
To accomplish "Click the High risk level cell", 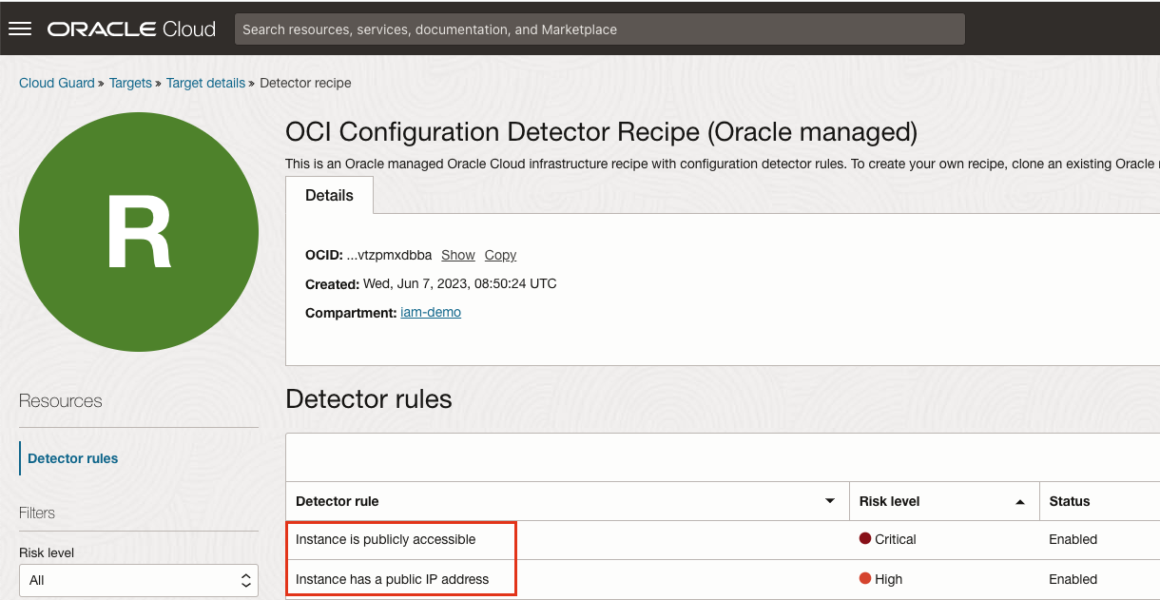I will tap(880, 579).
